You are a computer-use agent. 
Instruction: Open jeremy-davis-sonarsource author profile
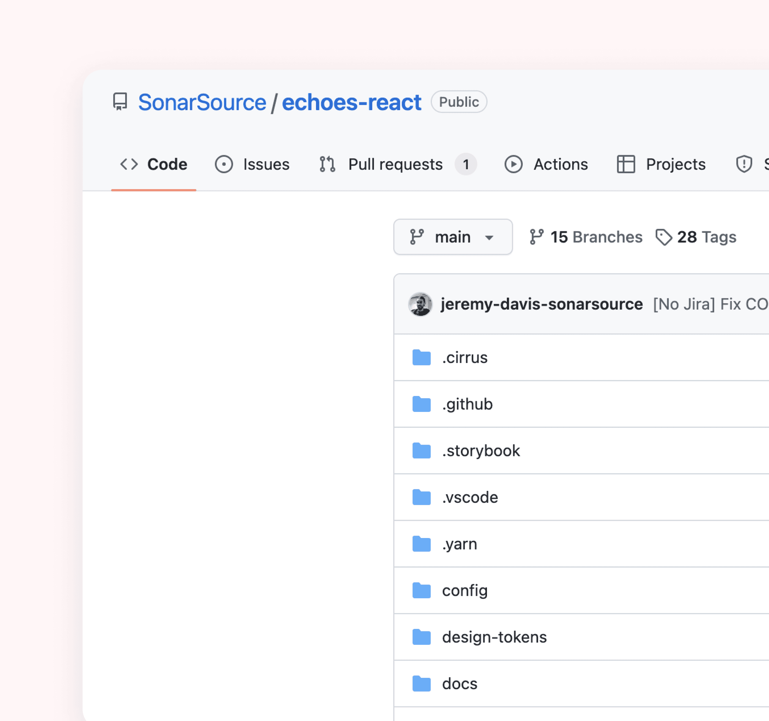[541, 304]
